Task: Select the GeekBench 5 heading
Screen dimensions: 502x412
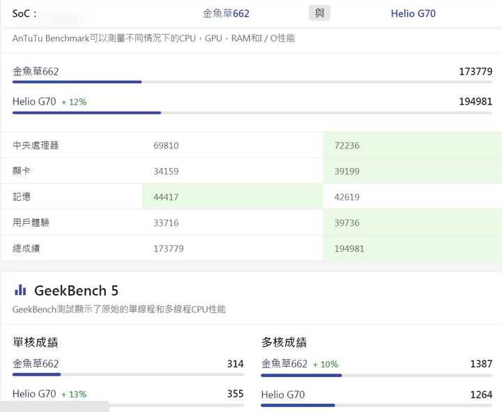Action: pos(76,291)
